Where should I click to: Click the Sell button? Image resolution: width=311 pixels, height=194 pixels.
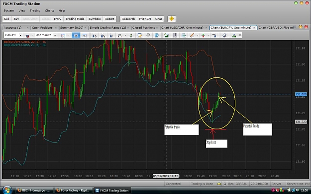[6, 19]
